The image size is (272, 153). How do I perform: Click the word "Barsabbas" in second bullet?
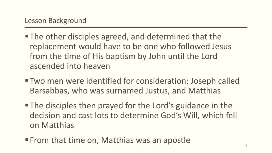click(50, 91)
